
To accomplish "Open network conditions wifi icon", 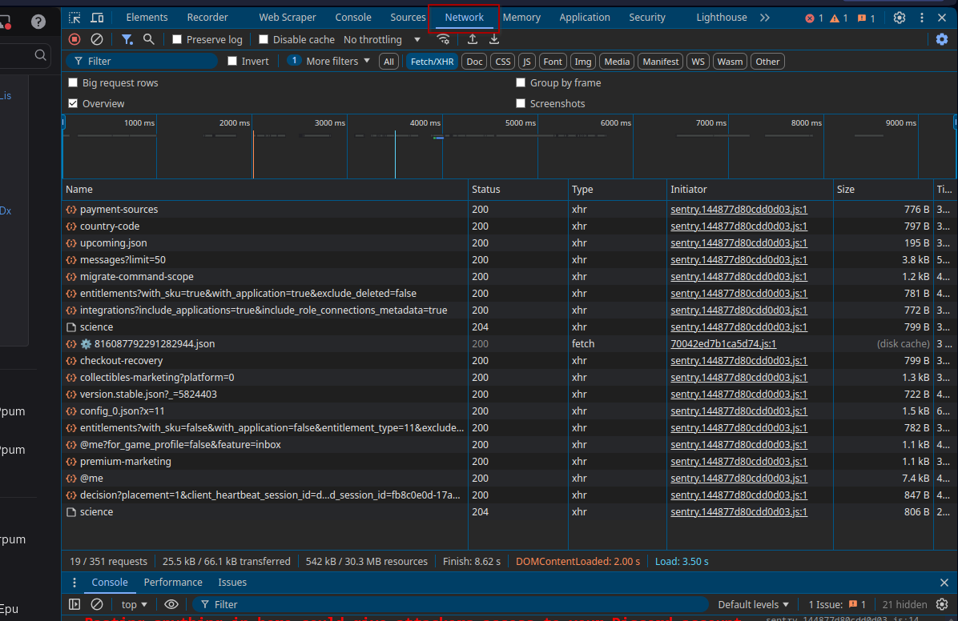I will coord(443,39).
